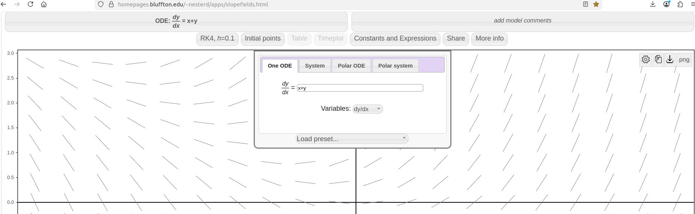
Task: Choose the png image format selector
Action: [x=684, y=59]
